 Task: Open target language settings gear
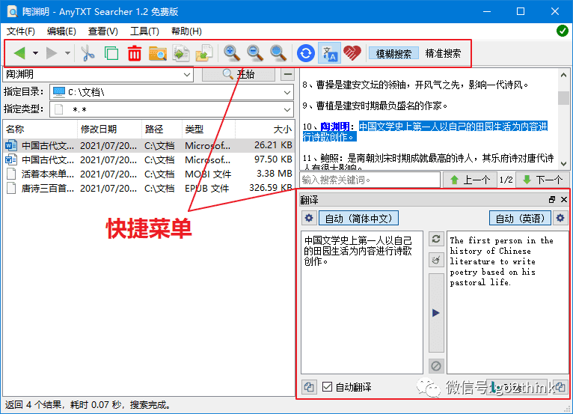pyautogui.click(x=560, y=219)
